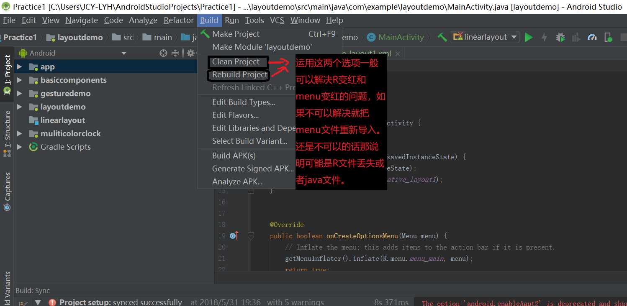Click the layoutdemo breadcrumb folder
Image resolution: width=627 pixels, height=306 pixels.
tap(75, 37)
